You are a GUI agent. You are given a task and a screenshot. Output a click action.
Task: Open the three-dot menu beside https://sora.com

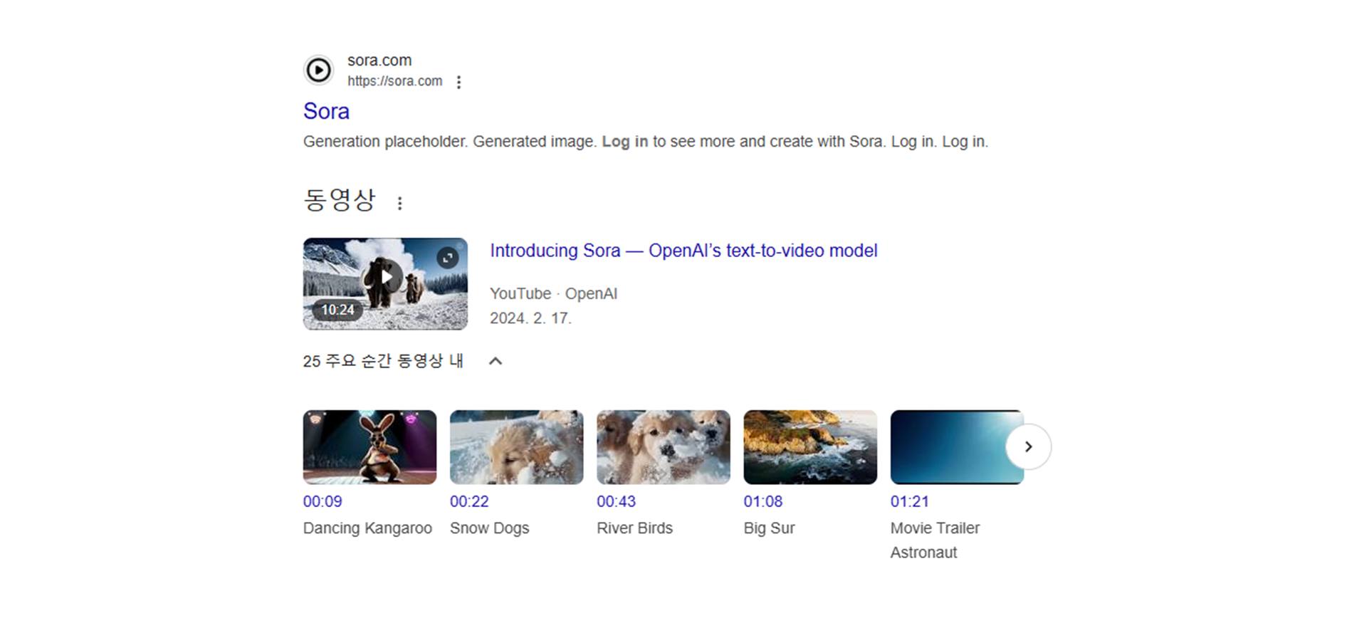[x=459, y=82]
